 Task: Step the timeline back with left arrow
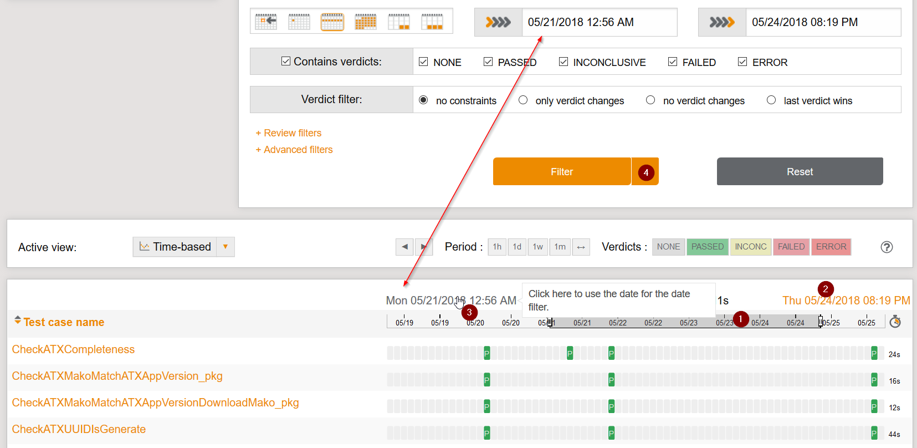tap(404, 247)
